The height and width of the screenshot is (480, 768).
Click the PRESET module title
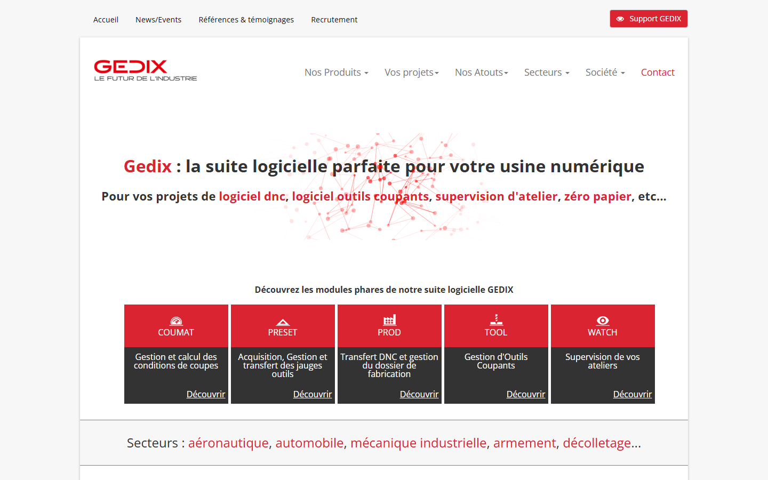tap(283, 332)
